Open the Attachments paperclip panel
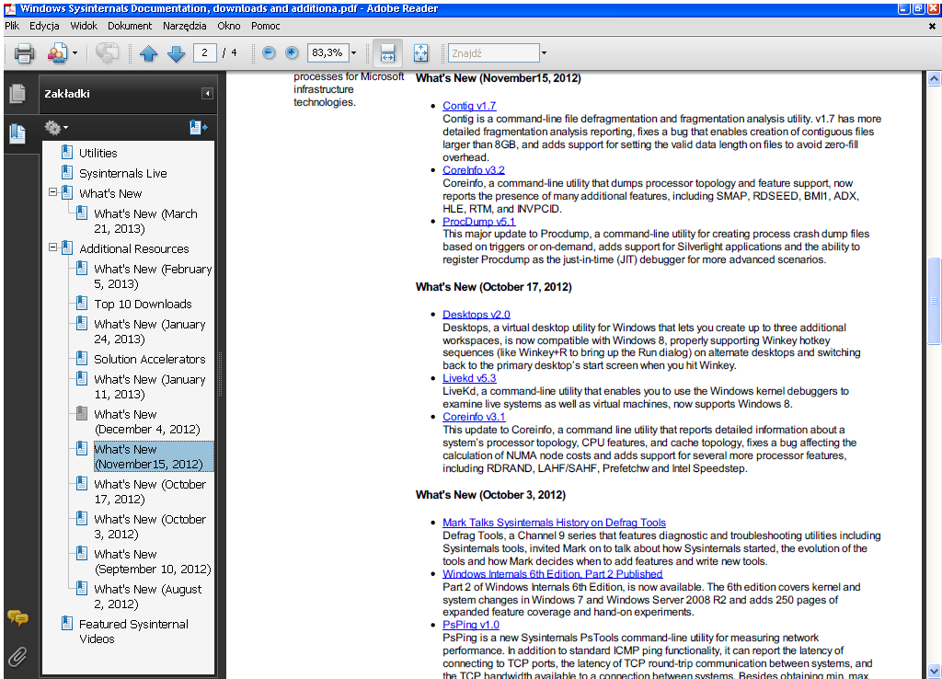Image resolution: width=942 pixels, height=679 pixels. [17, 657]
